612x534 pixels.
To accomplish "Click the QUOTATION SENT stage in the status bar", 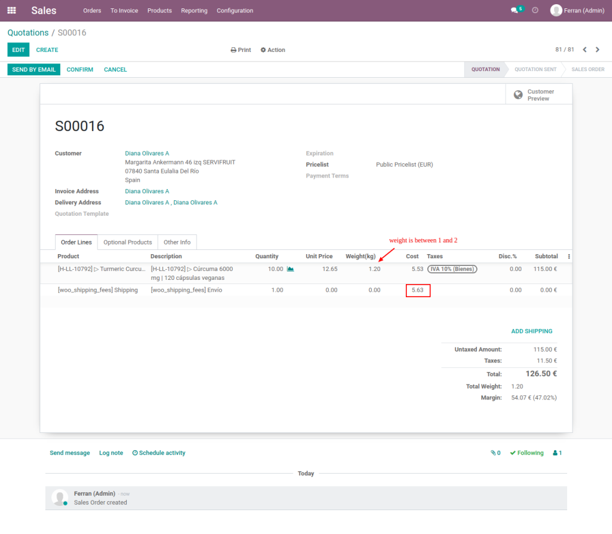I will (535, 69).
